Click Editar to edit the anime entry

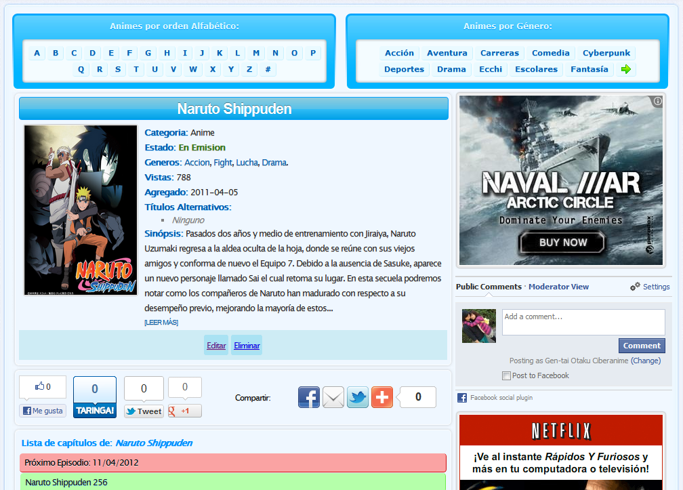(x=216, y=346)
